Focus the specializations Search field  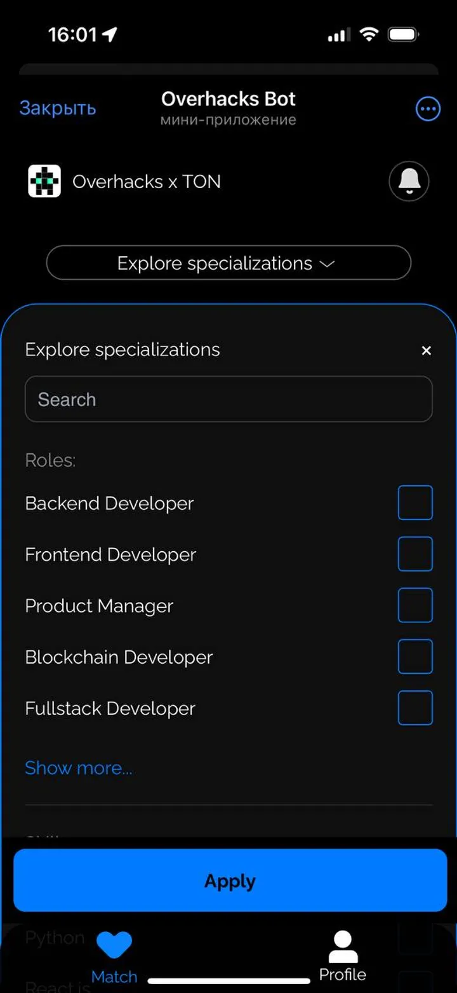[228, 399]
